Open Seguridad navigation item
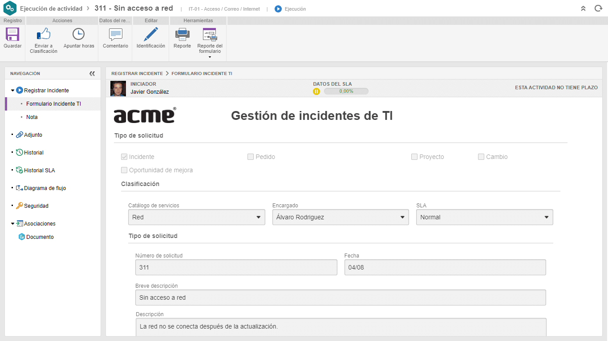The image size is (608, 341). tap(36, 206)
